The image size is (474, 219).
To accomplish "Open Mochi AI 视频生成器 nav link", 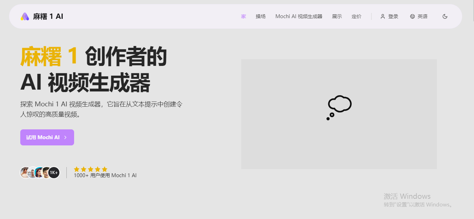I will click(299, 16).
